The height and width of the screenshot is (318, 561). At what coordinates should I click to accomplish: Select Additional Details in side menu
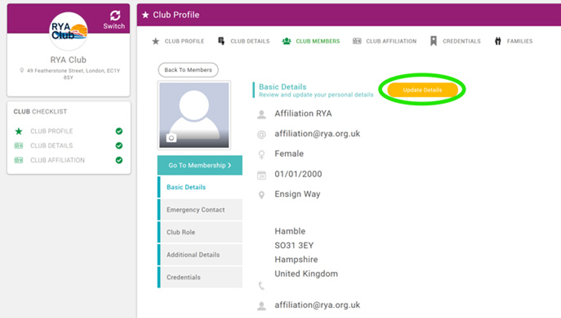[200, 255]
